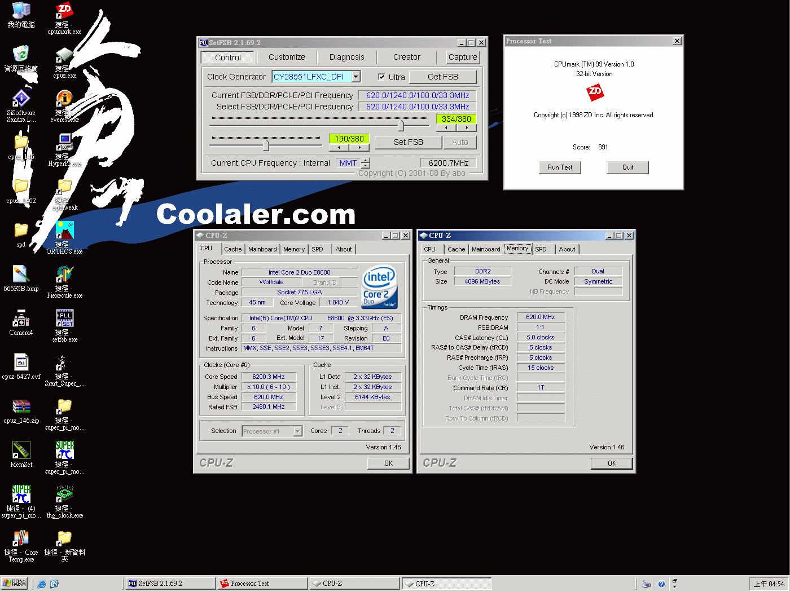This screenshot has width=790, height=592.
Task: Click the MMT spinner up arrow
Action: coord(366,160)
